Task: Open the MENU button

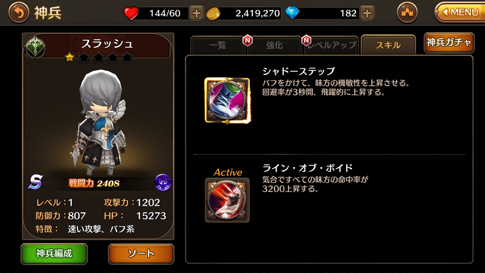Action: click(x=460, y=13)
